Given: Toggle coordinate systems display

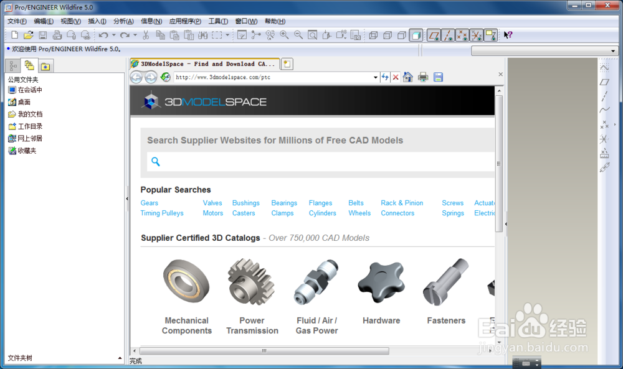Looking at the screenshot, I should click(x=477, y=35).
